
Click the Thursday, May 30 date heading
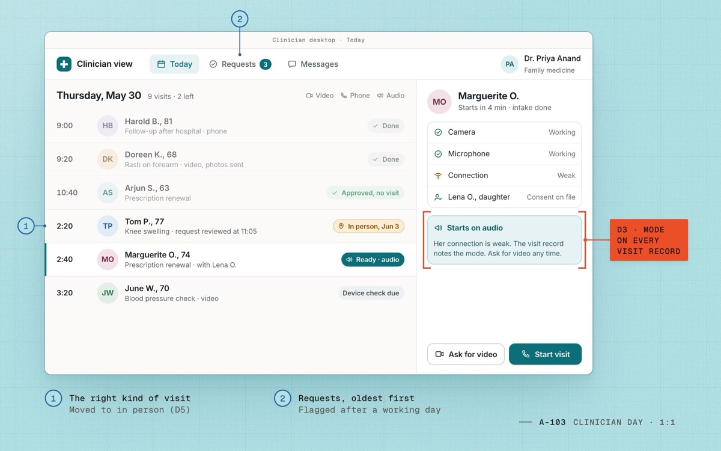[x=99, y=96]
